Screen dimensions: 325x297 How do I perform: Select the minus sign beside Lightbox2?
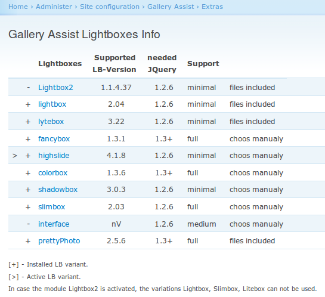(29, 88)
